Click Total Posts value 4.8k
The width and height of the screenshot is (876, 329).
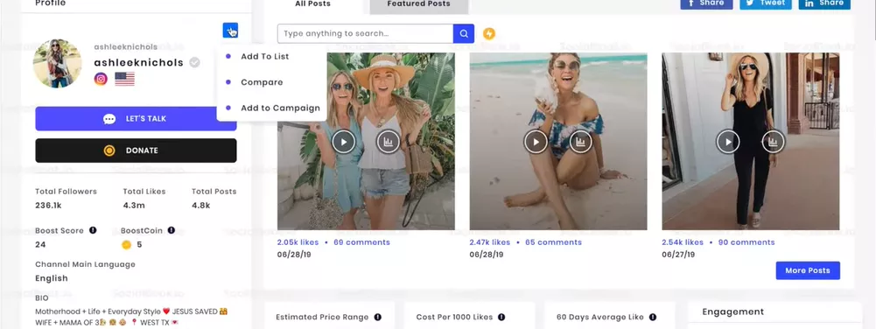point(200,206)
